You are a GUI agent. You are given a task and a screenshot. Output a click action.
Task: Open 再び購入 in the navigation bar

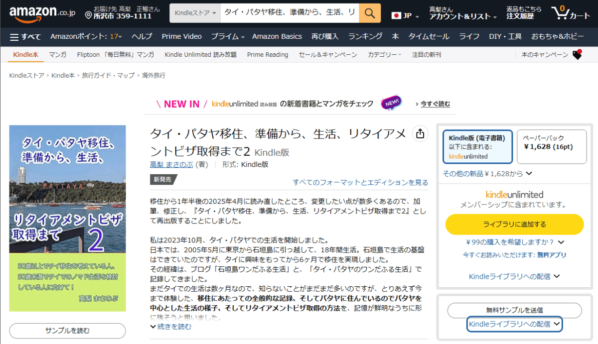click(x=325, y=36)
